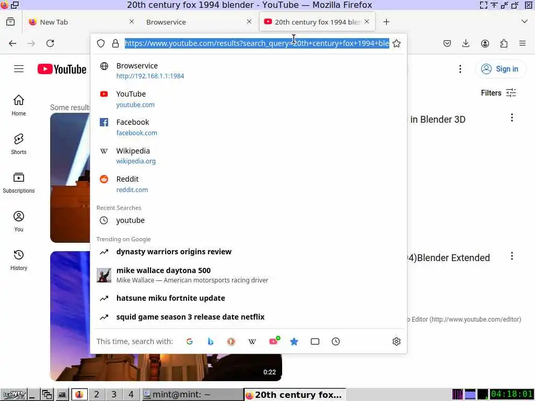Open the Downloads toolbar icon
The image size is (535, 401).
point(466,43)
